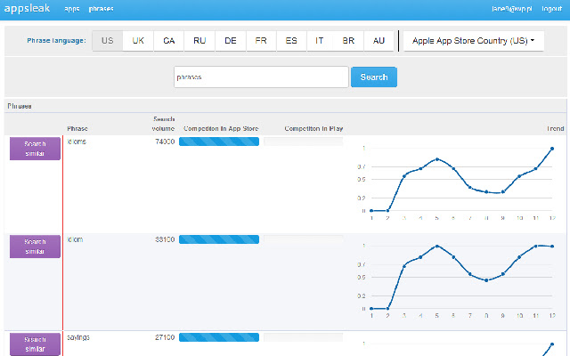Click month 5 peak point on idioms trend chart
The height and width of the screenshot is (356, 570).
[x=437, y=159]
